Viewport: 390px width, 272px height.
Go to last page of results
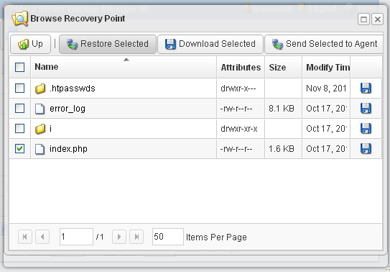click(x=136, y=237)
